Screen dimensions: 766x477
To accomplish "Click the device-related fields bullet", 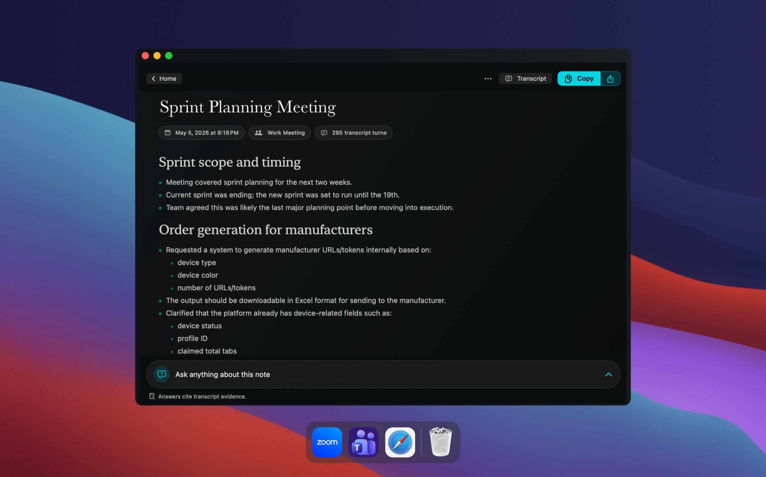I will click(x=278, y=313).
